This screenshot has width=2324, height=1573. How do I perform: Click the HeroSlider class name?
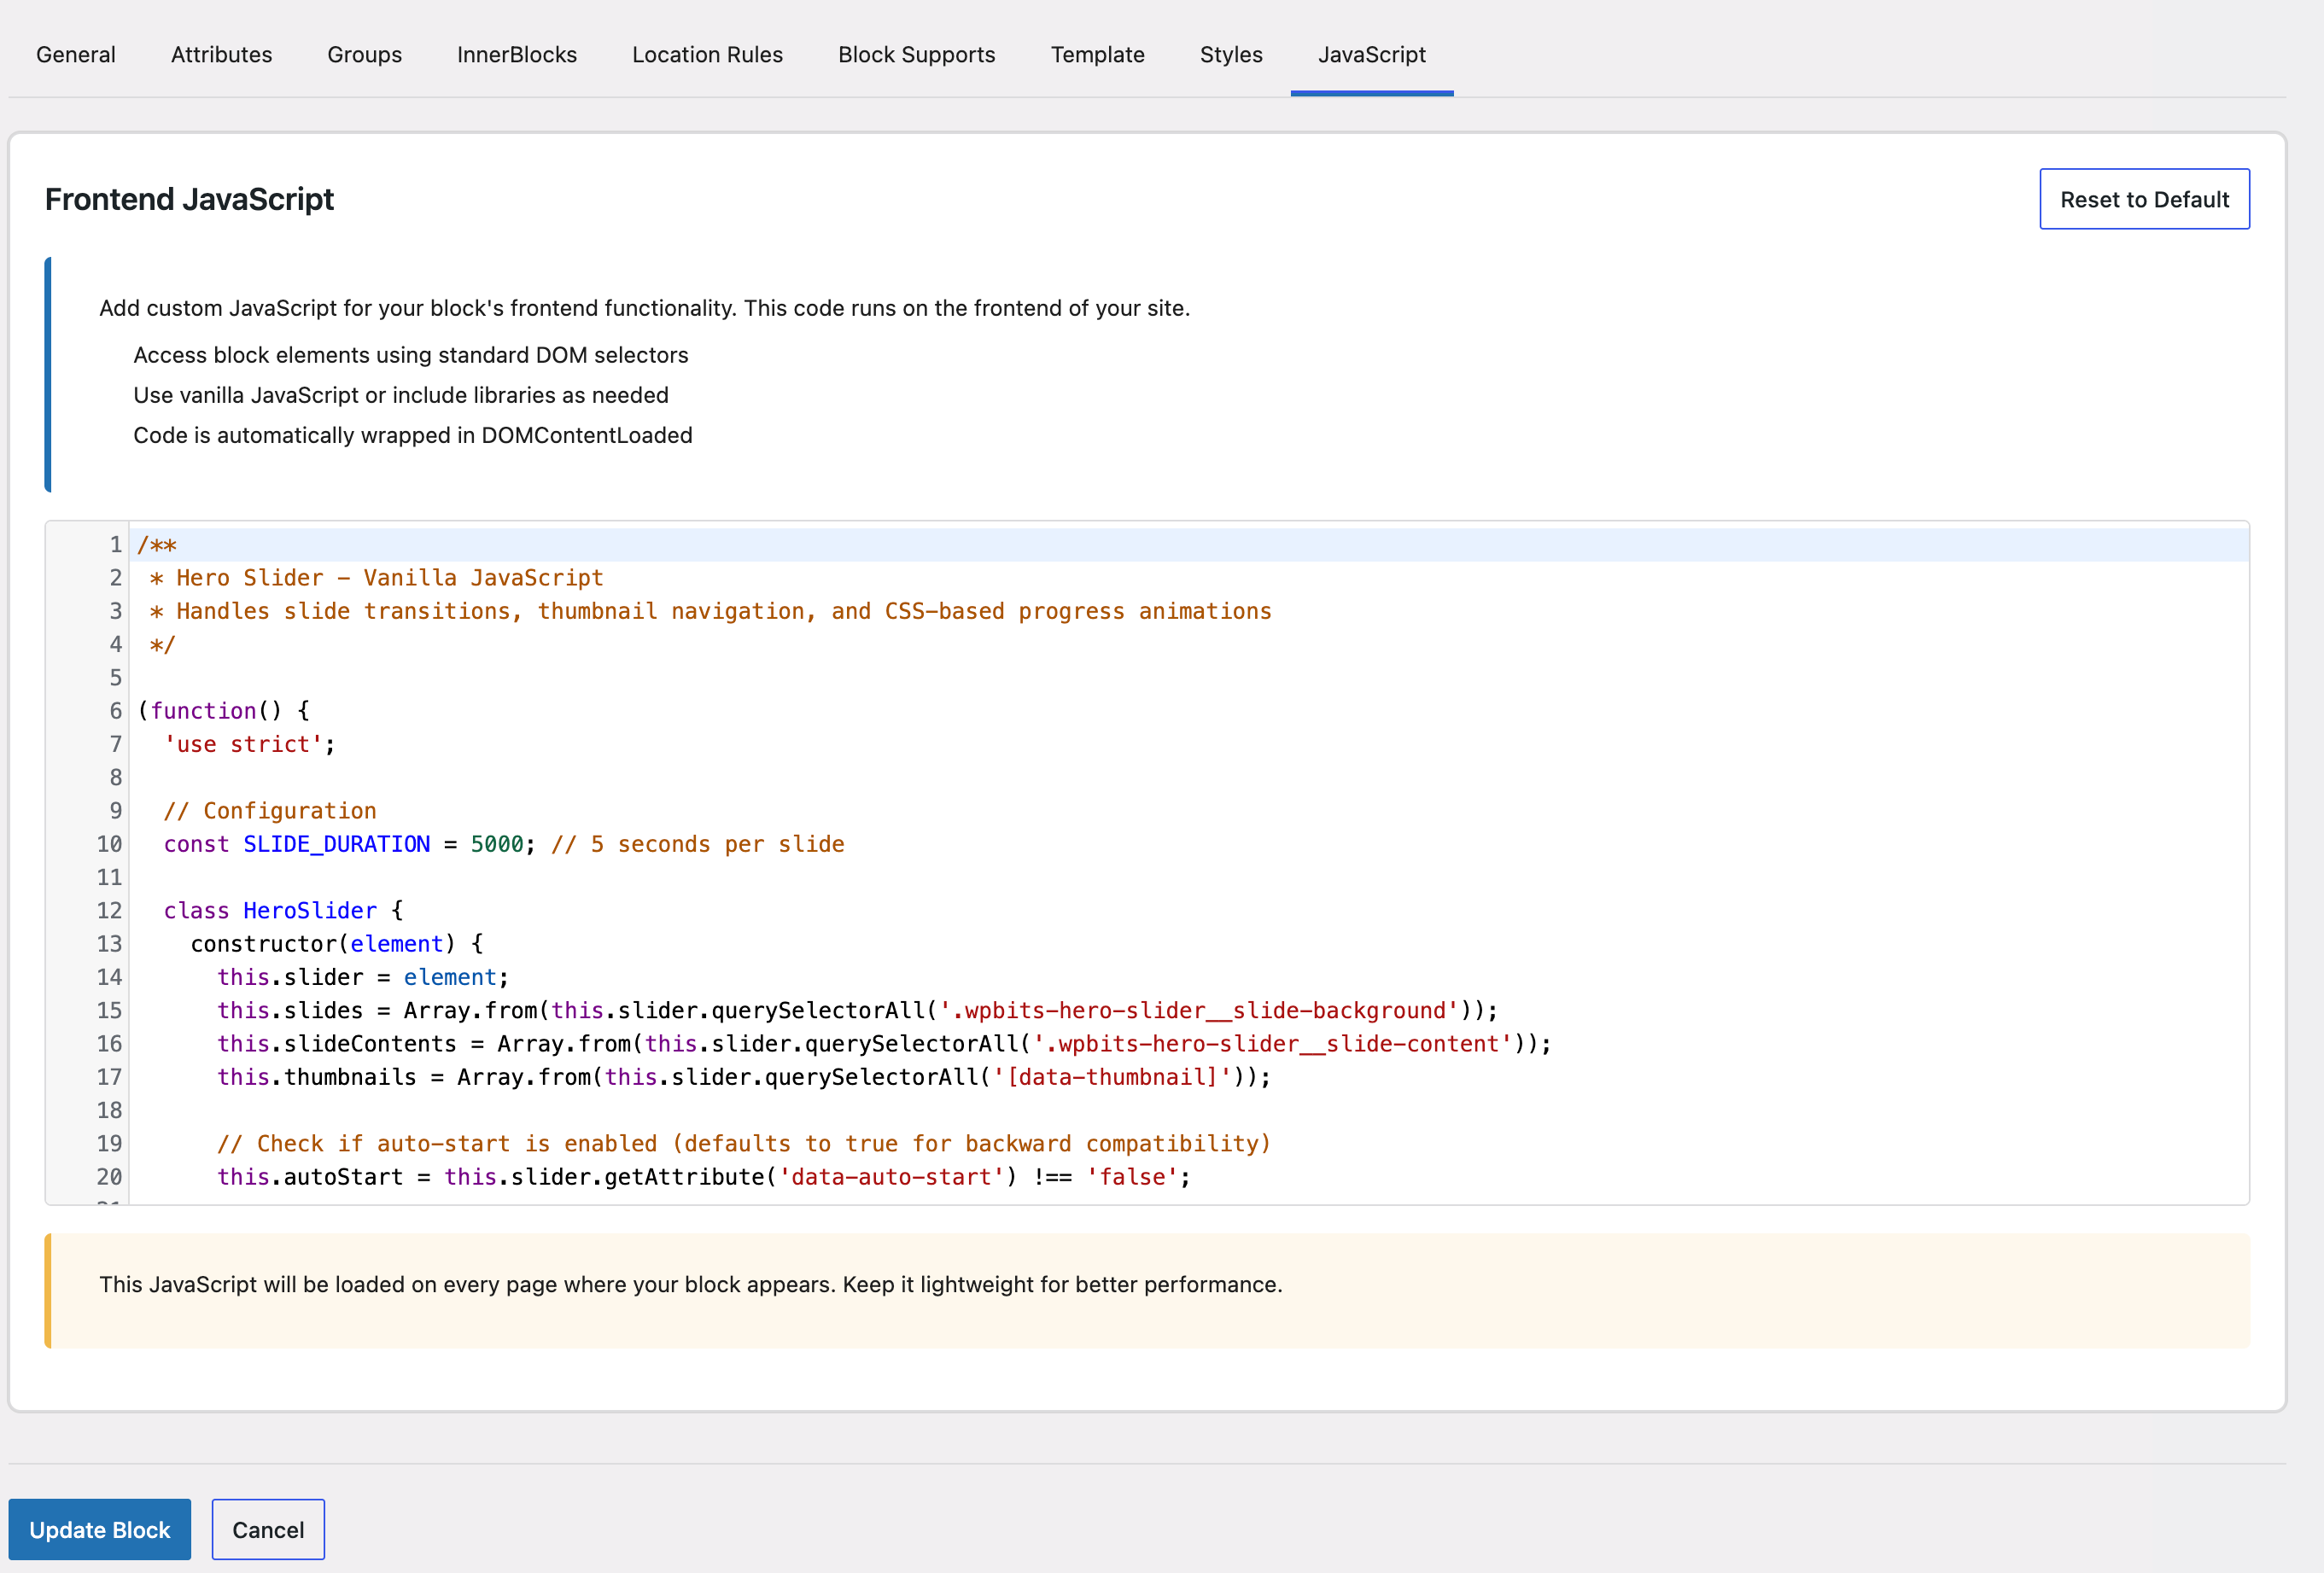click(310, 911)
